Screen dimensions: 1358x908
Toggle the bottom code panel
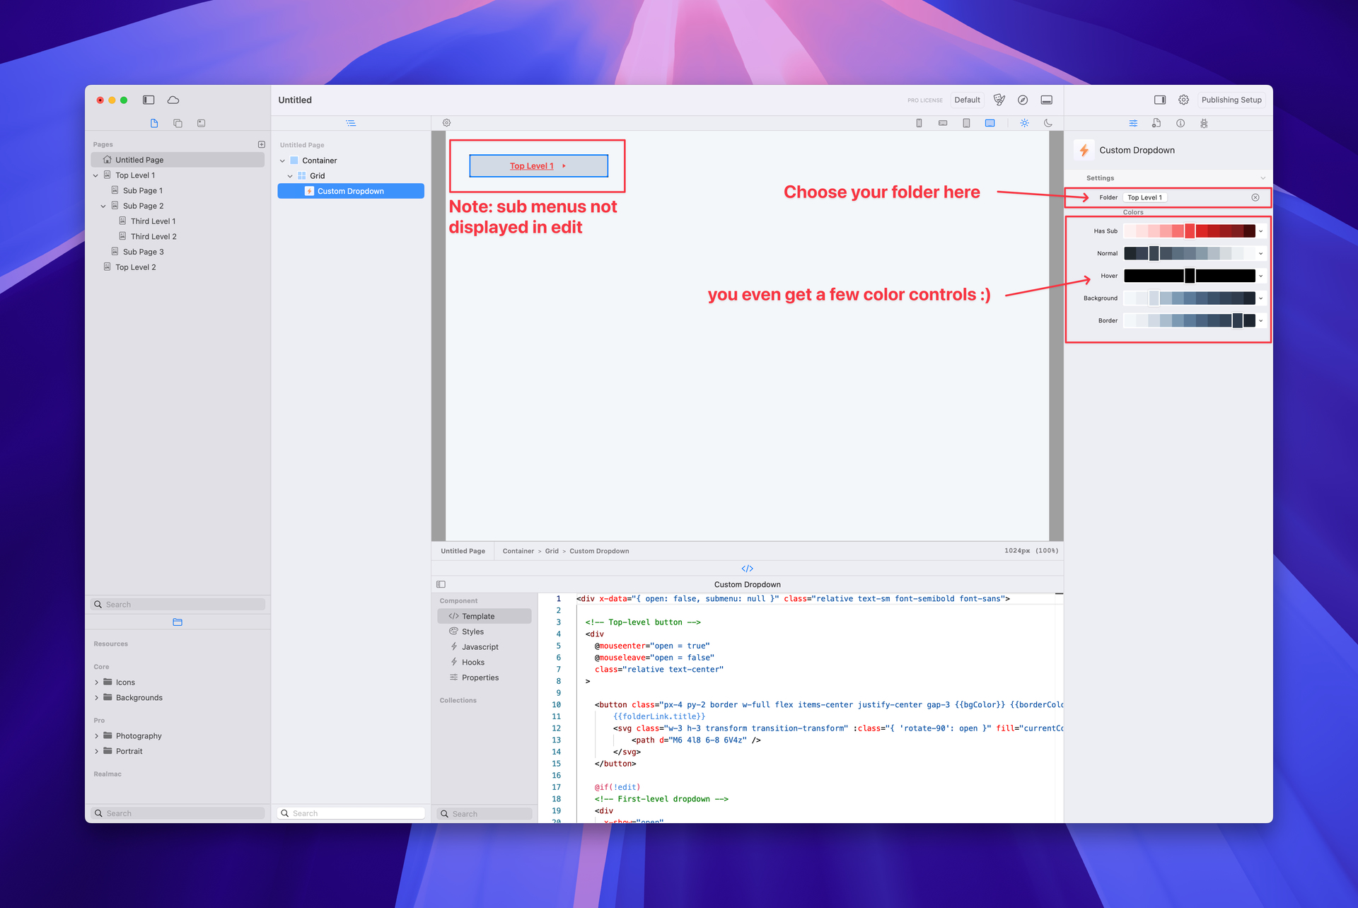[1047, 100]
